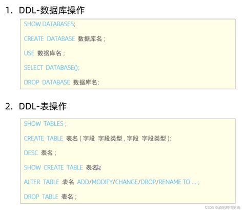This screenshot has height=211, width=243.
Task: Click the SHOW DATABASES; statement
Action: pyautogui.click(x=50, y=24)
